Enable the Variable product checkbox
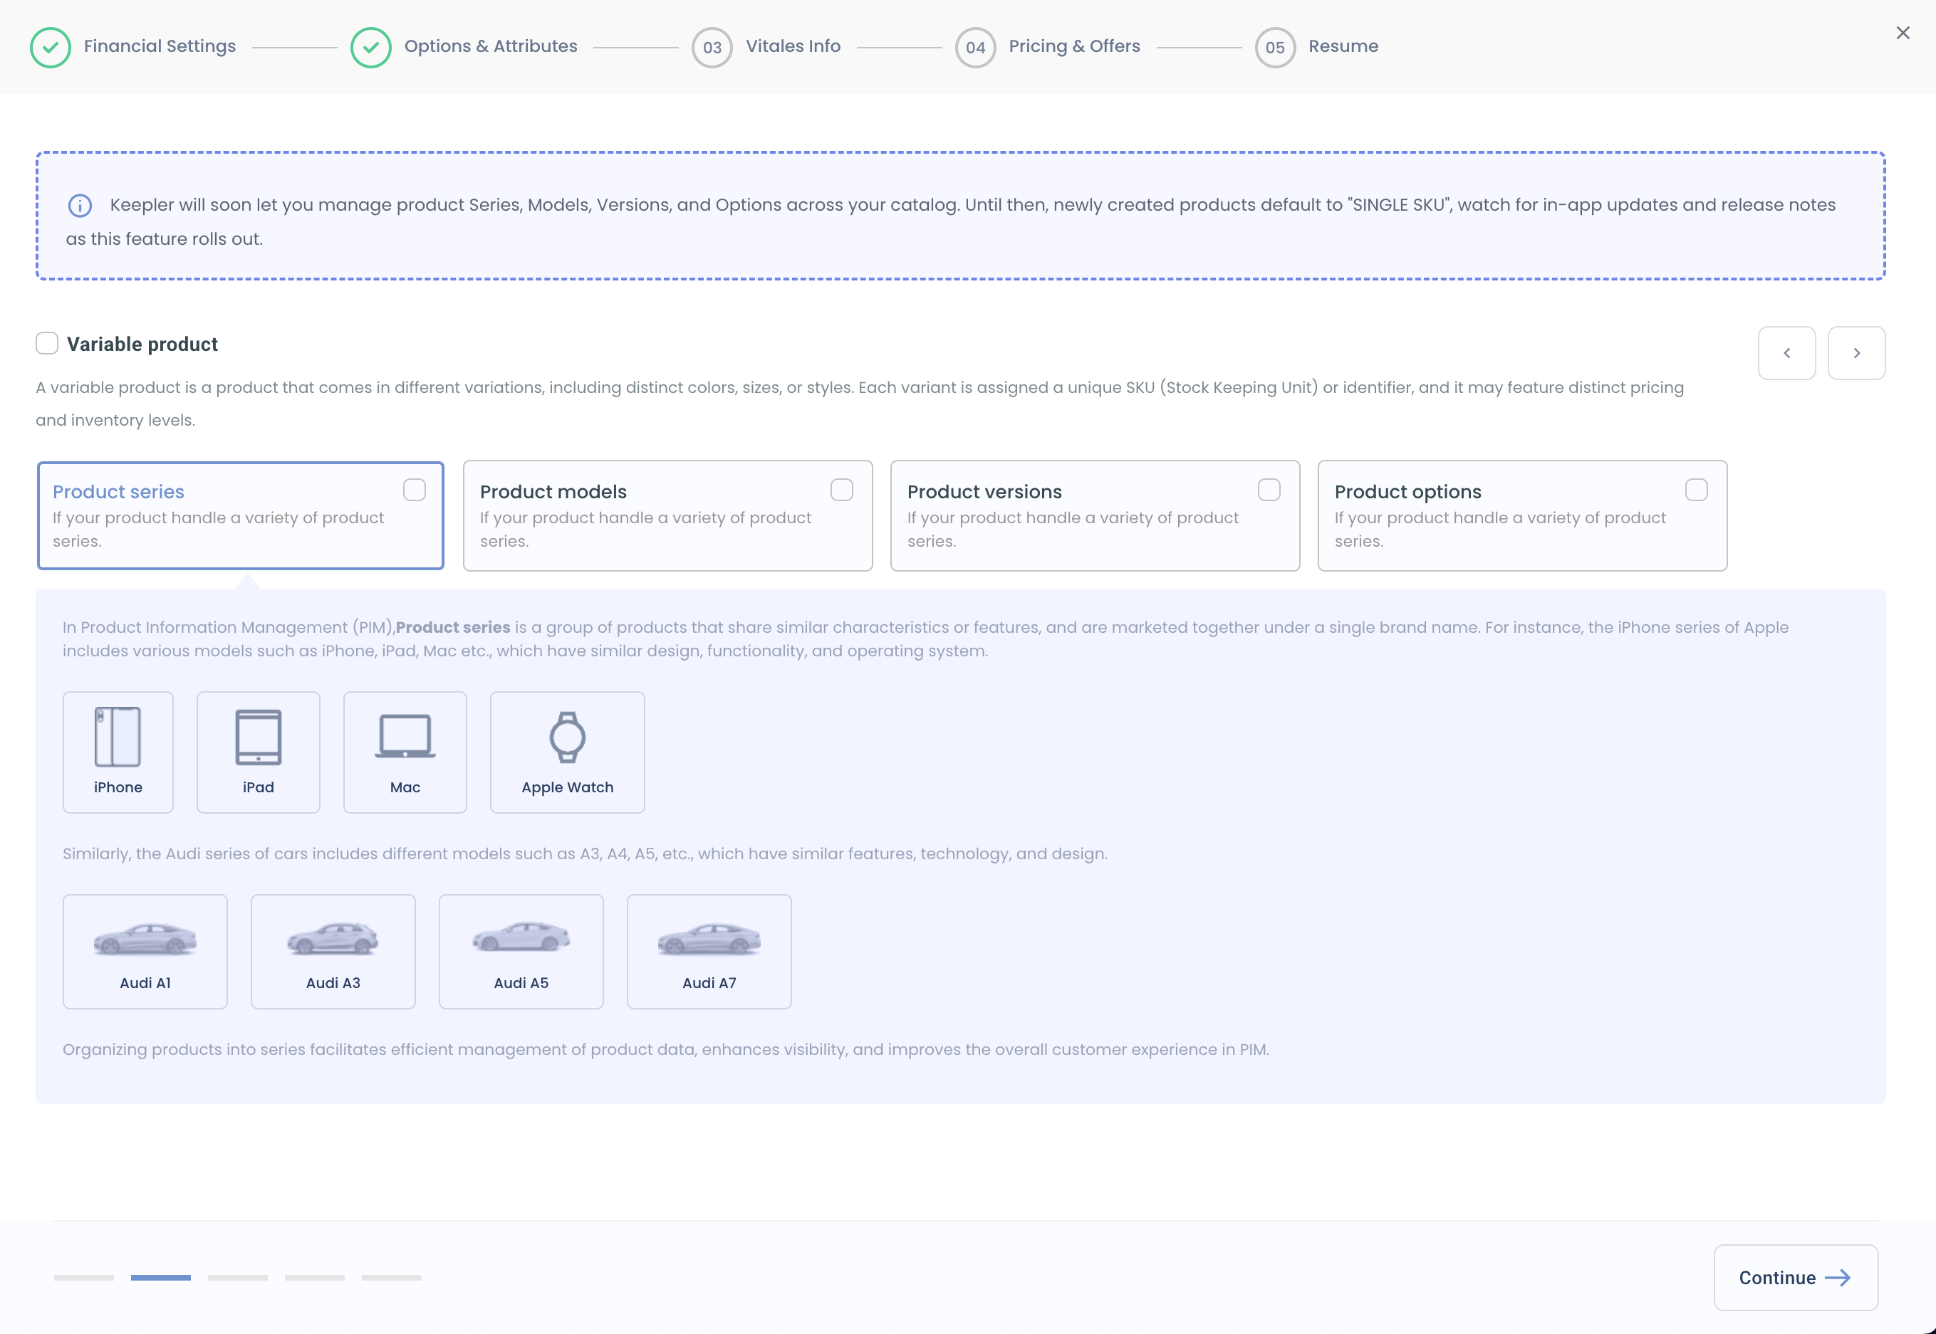This screenshot has width=1936, height=1334. click(x=47, y=342)
